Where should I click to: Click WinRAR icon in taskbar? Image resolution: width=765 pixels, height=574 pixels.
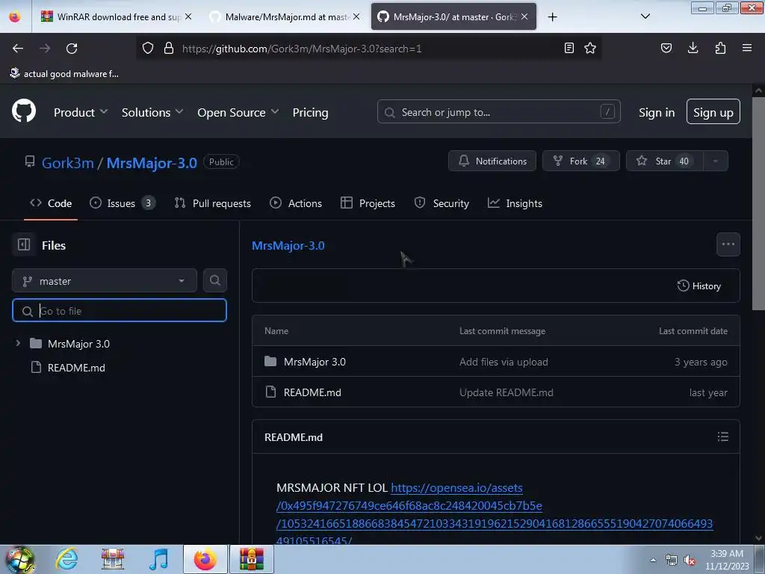click(252, 559)
